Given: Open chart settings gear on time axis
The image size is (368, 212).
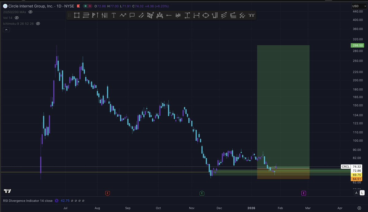Looking at the screenshot, I should pyautogui.click(x=359, y=208).
